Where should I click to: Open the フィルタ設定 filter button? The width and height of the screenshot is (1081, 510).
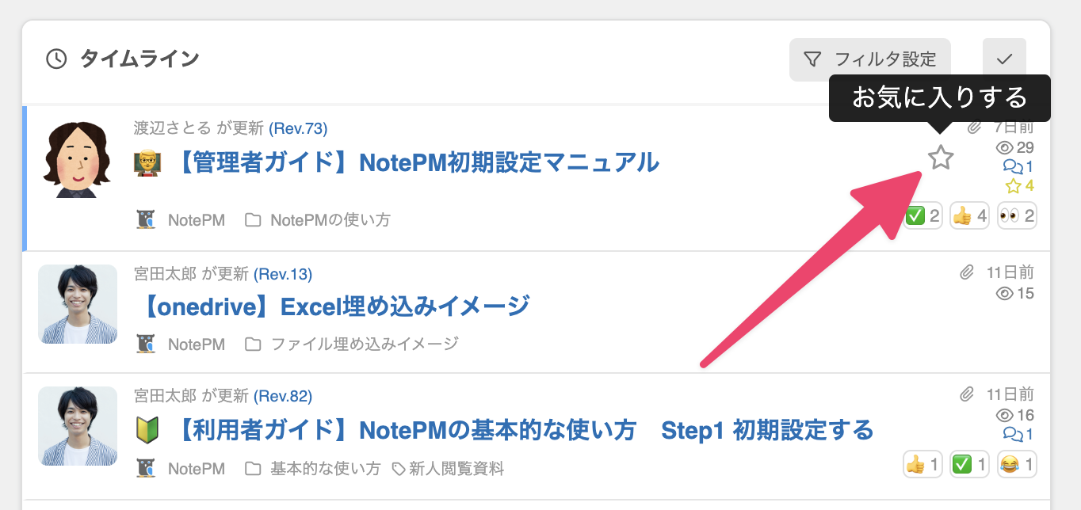(x=869, y=59)
